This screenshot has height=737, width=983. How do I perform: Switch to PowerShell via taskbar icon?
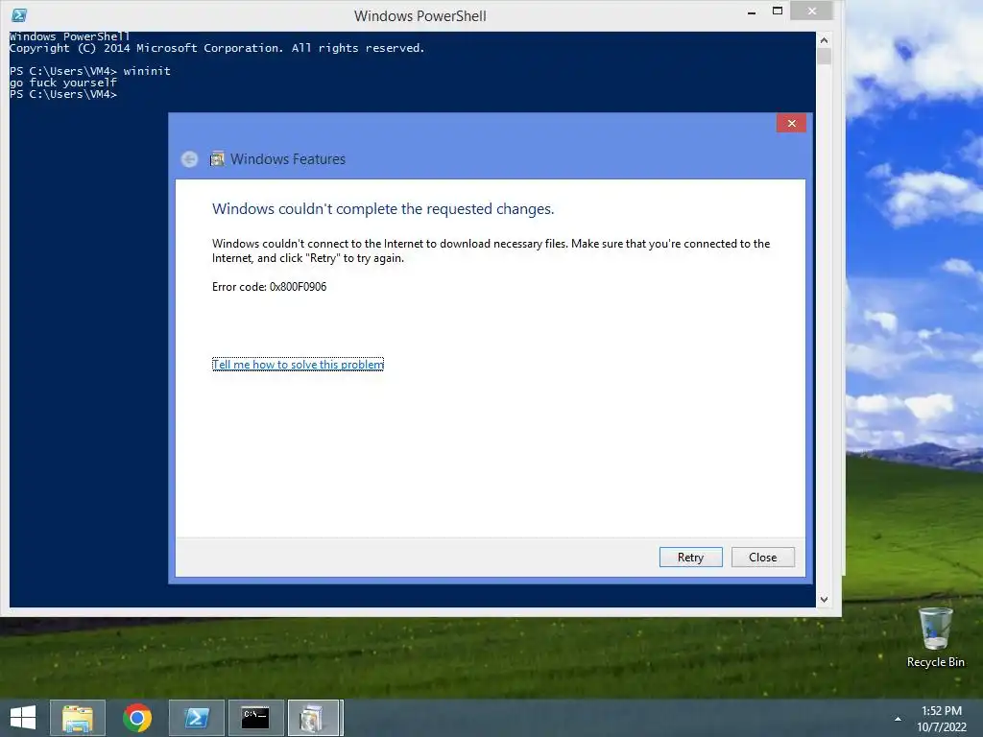[197, 718]
